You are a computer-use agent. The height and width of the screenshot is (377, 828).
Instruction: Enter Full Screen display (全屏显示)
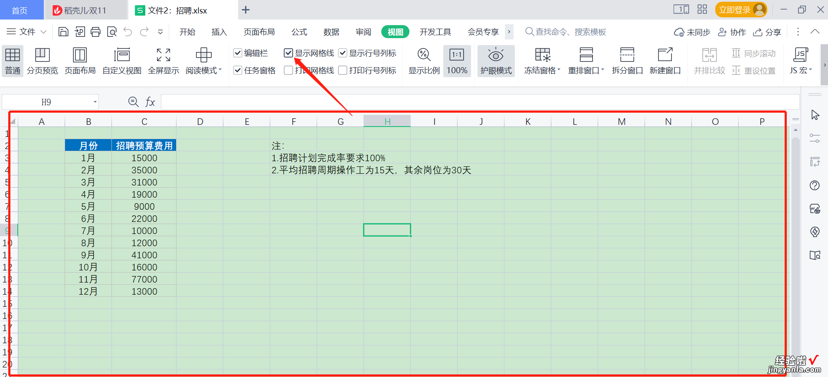click(x=164, y=61)
